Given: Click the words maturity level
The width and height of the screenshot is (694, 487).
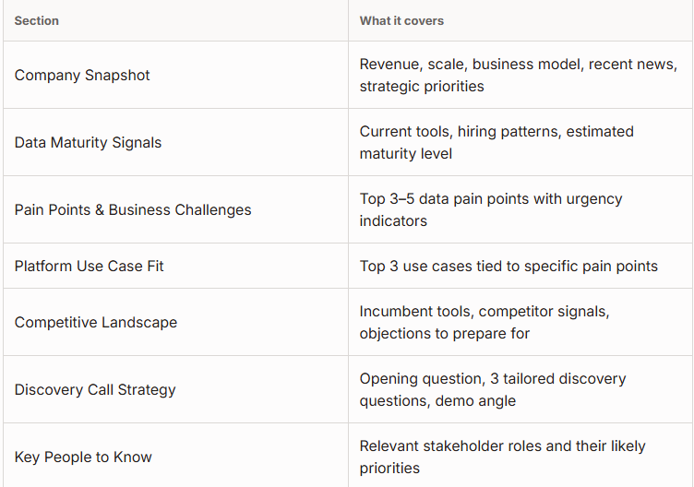Looking at the screenshot, I should 406,153.
